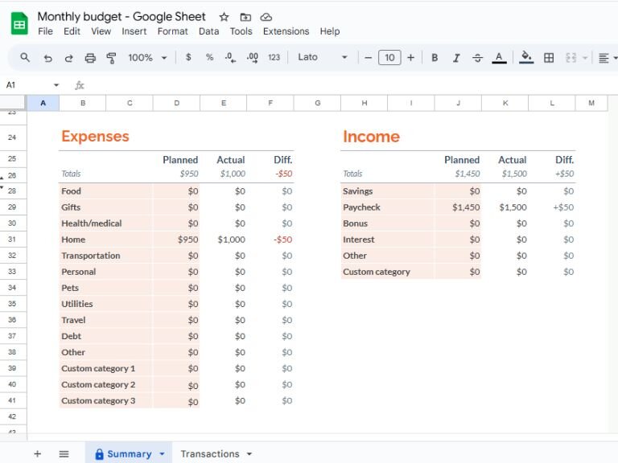Star the Monthly budget document
The width and height of the screenshot is (618, 463).
pyautogui.click(x=224, y=17)
